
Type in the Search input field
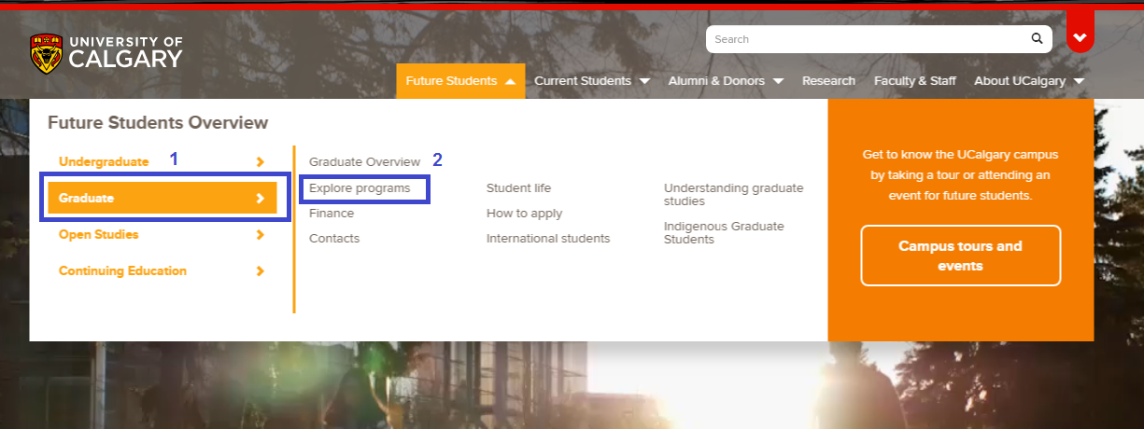(x=864, y=39)
